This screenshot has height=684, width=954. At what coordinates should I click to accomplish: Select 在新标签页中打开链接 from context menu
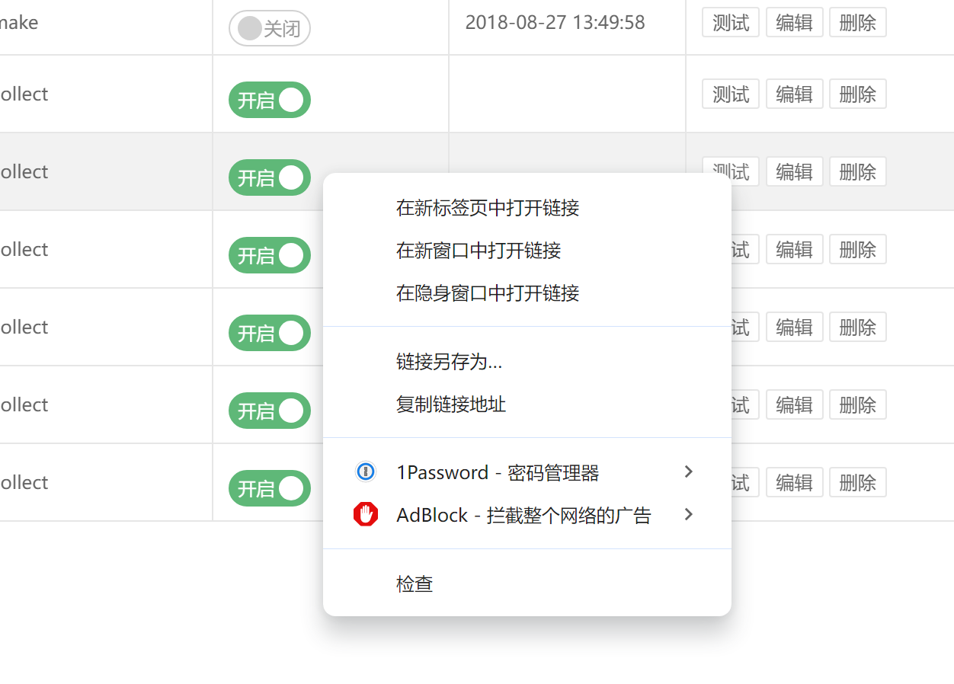[488, 208]
